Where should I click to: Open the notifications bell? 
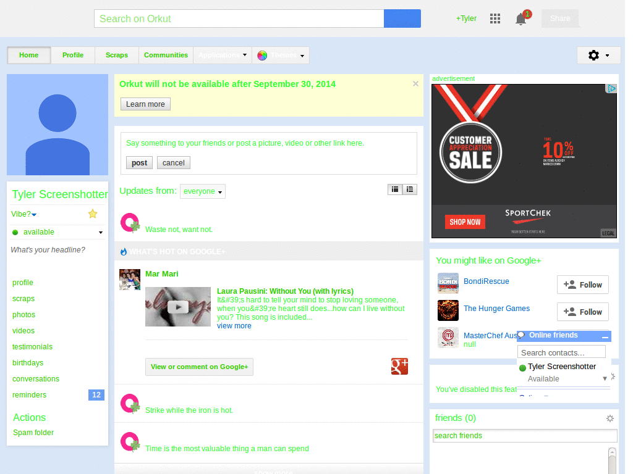pos(520,19)
